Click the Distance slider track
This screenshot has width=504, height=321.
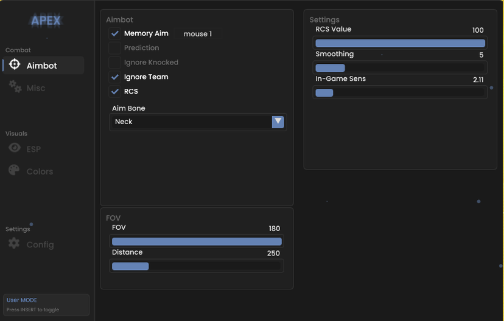click(197, 266)
